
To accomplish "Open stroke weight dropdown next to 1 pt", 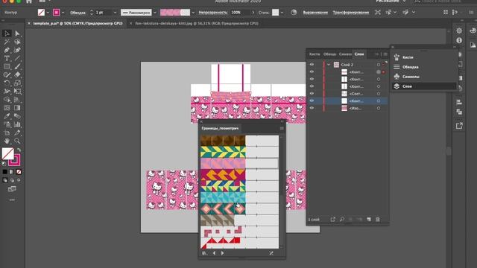I will pyautogui.click(x=115, y=13).
